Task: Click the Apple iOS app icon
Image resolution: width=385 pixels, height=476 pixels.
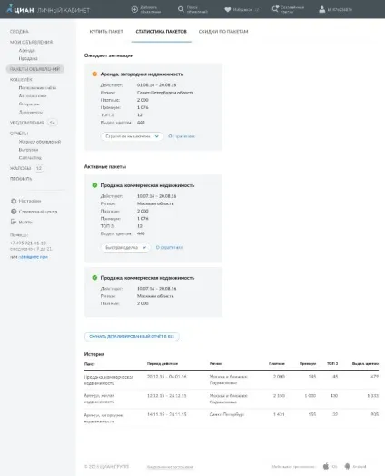Action: click(x=326, y=466)
